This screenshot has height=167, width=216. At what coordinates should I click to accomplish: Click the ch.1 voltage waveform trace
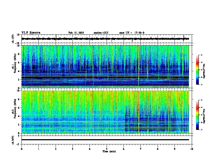(x=105, y=39)
